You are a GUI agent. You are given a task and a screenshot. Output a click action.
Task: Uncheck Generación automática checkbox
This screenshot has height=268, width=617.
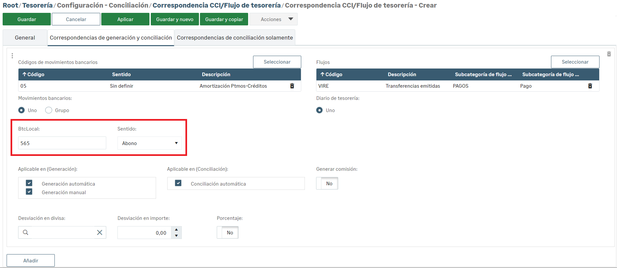29,183
